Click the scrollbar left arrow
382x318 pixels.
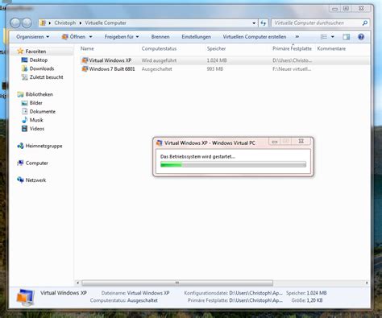click(77, 283)
